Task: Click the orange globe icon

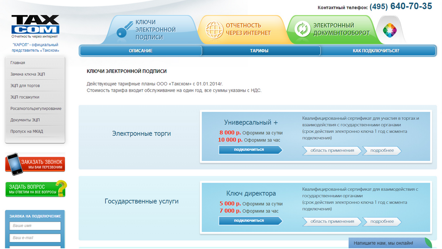Action: (x=214, y=30)
